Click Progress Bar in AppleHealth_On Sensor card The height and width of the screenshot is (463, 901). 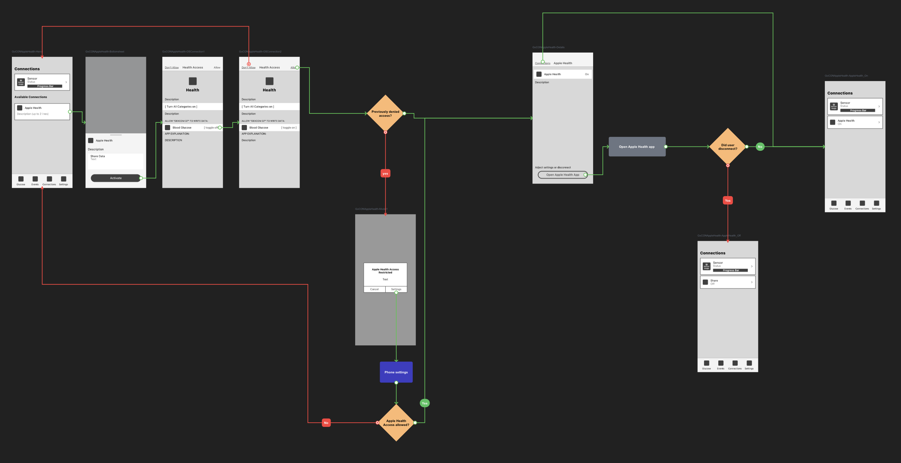click(x=857, y=111)
